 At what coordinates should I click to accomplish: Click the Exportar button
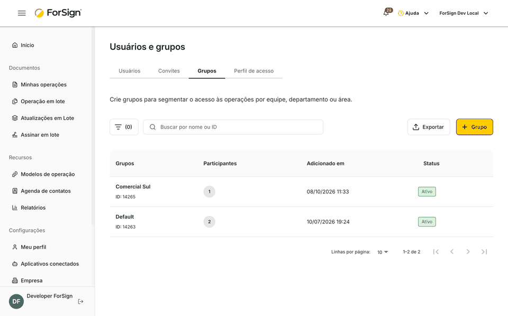(429, 127)
